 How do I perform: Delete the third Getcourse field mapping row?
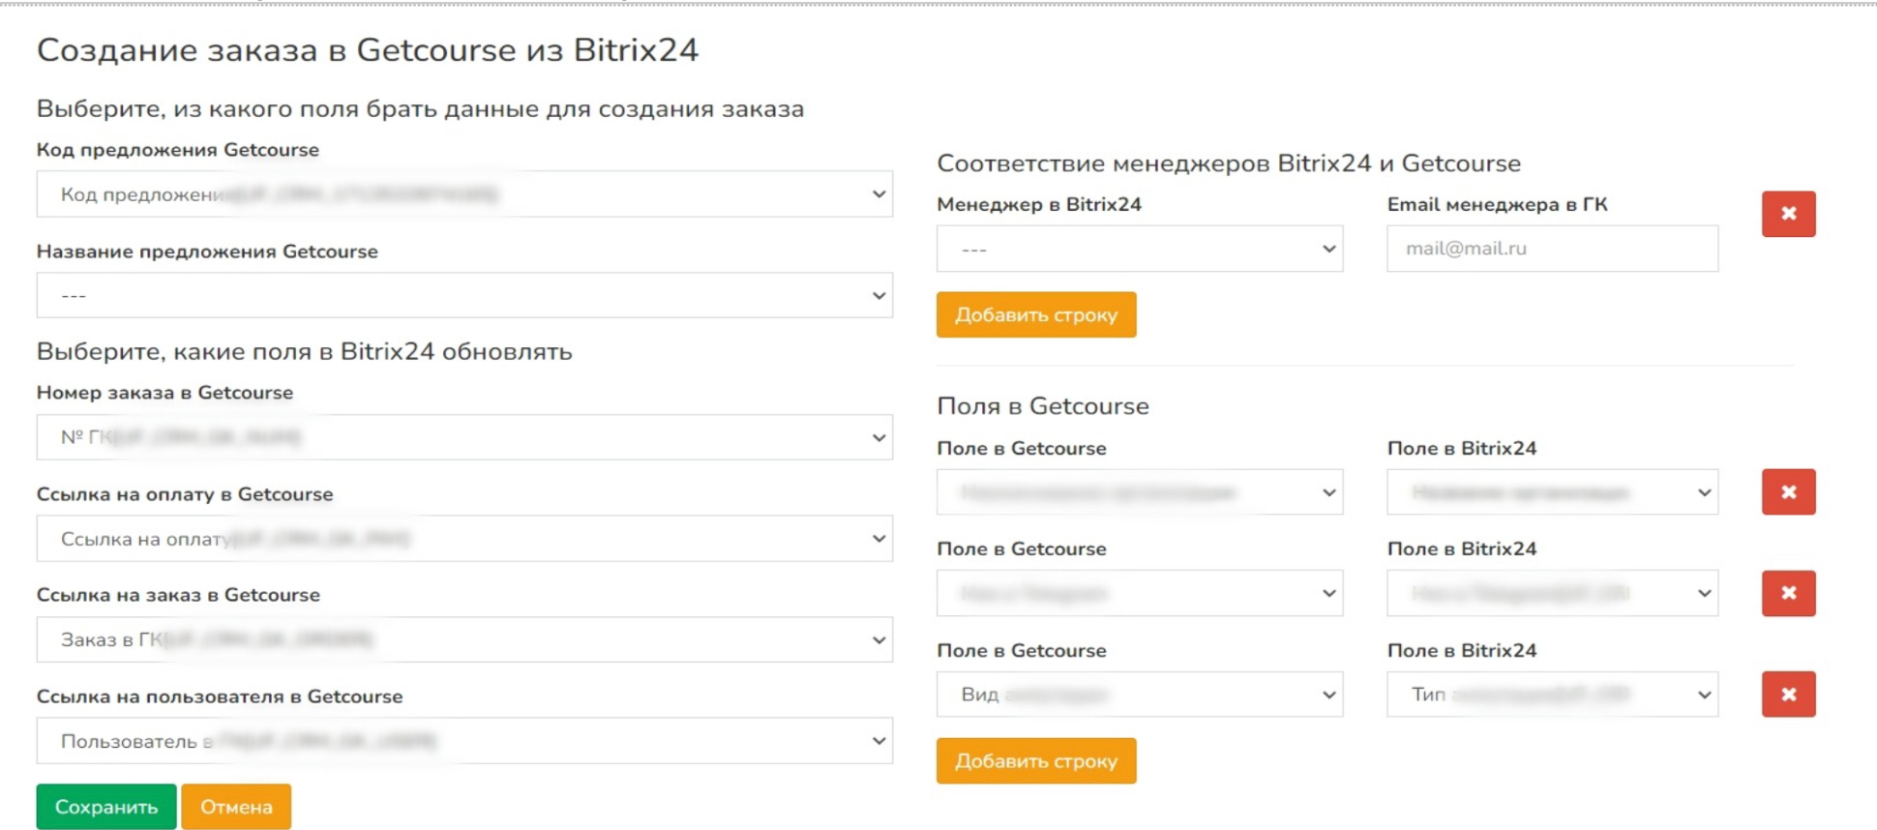click(x=1788, y=695)
